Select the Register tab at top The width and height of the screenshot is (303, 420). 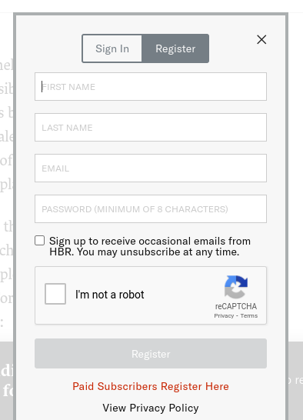tap(175, 48)
